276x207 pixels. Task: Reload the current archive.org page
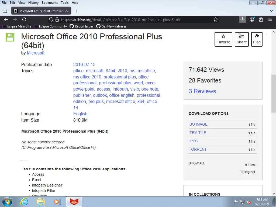pyautogui.click(x=24, y=19)
